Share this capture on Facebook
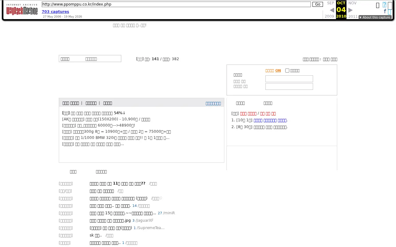 tap(385, 11)
